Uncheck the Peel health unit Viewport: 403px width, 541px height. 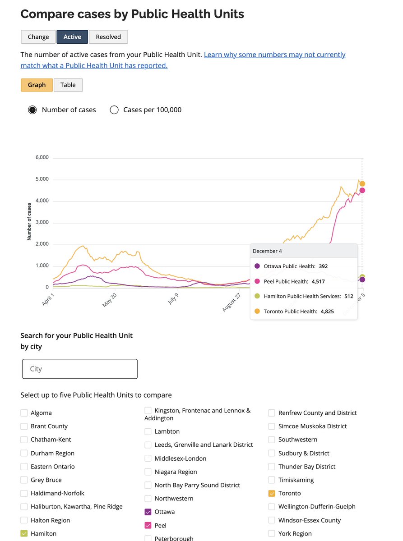tap(148, 525)
